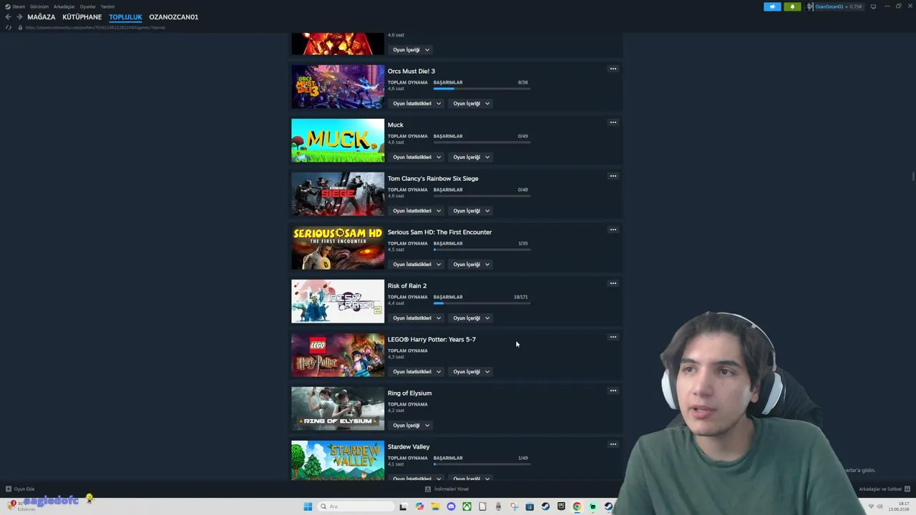The image size is (916, 515).
Task: Open the OzanOzcan01 account dropdown
Action: click(830, 6)
